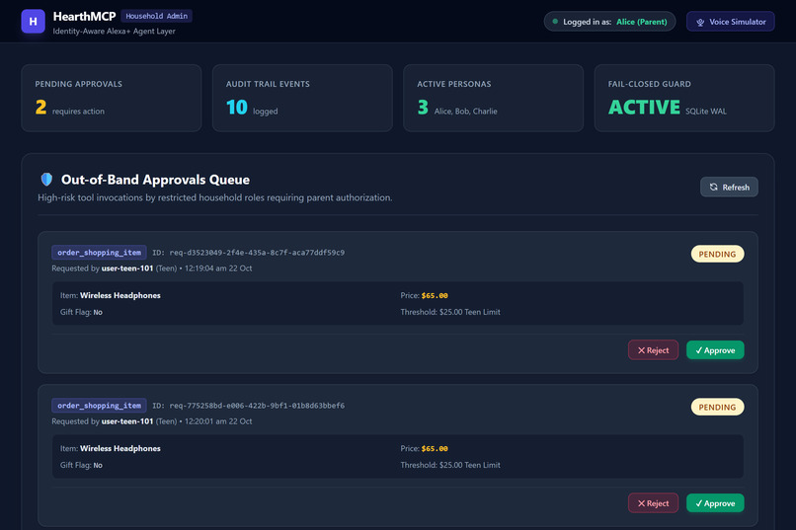Click the HearthMCP purple H logo
The height and width of the screenshot is (530, 796).
[x=33, y=22]
